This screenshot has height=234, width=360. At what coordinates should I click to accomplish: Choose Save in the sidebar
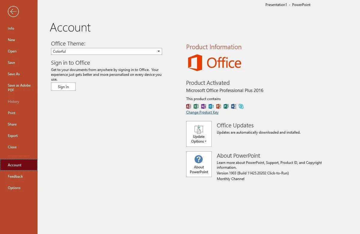(19, 63)
